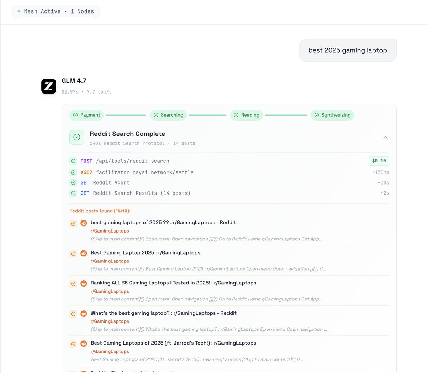
Task: Click 'x402 Reddit Search Protocol • 14 posts' subtitle
Action: pyautogui.click(x=142, y=143)
